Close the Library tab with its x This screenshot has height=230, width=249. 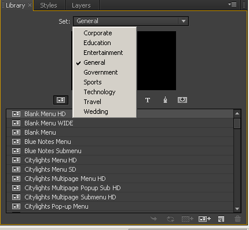(x=30, y=5)
